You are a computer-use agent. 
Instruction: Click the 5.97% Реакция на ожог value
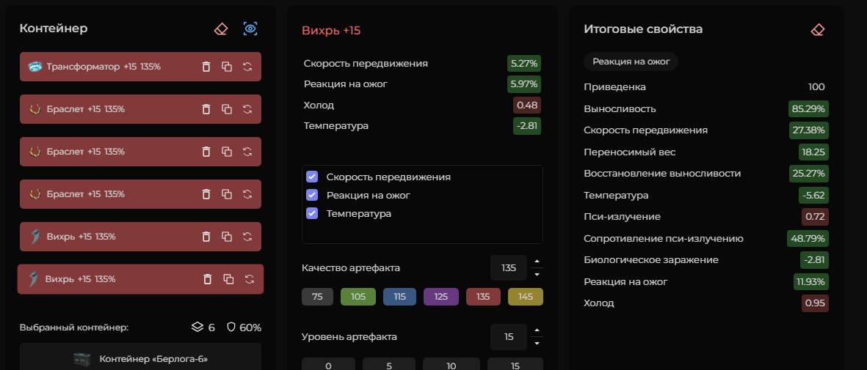524,84
